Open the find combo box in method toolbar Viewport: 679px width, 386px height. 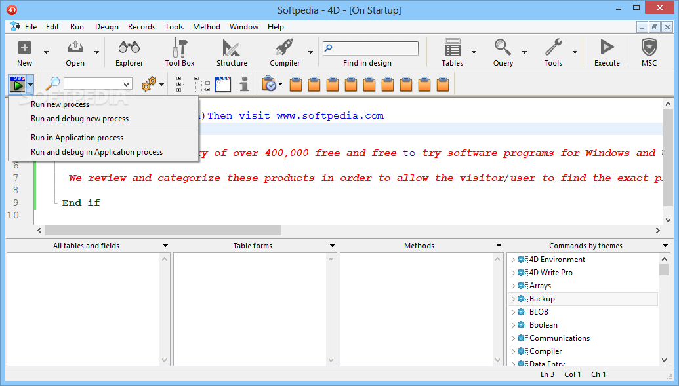[98, 84]
